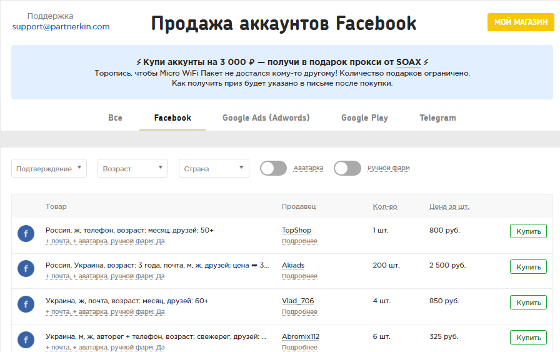Expand the Возраст filter dropdown
The image size is (560, 352).
132,168
